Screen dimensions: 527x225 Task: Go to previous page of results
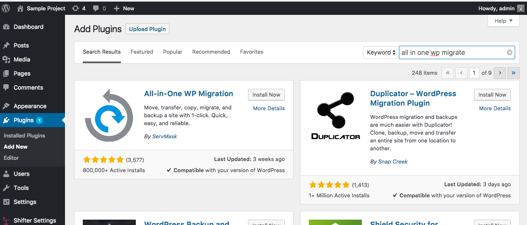[x=461, y=73]
